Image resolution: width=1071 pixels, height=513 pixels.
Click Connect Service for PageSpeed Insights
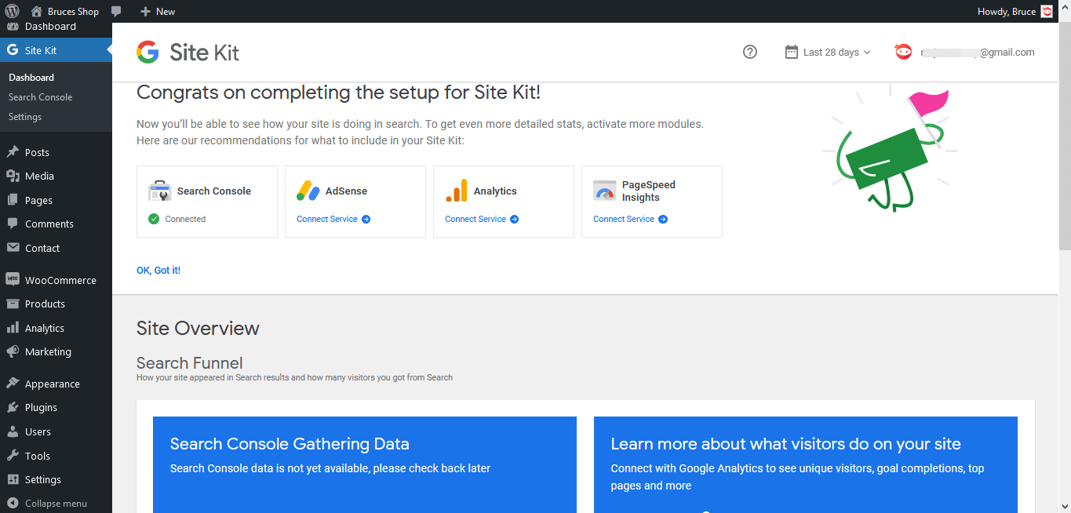(x=630, y=219)
